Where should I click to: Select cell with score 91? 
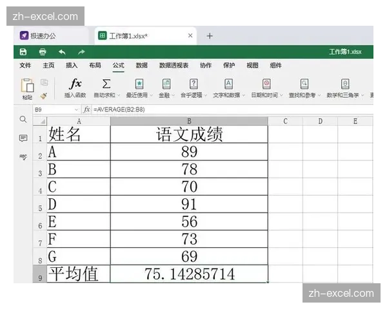coord(189,204)
